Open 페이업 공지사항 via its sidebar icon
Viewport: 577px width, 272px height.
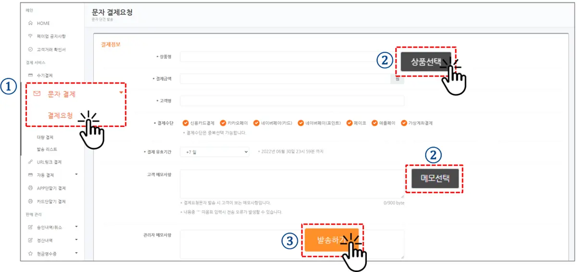click(31, 36)
